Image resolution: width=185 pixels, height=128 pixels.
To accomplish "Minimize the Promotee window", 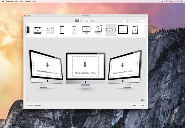I will click(27, 16).
